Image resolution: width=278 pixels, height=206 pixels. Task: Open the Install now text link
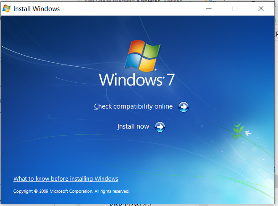133,126
